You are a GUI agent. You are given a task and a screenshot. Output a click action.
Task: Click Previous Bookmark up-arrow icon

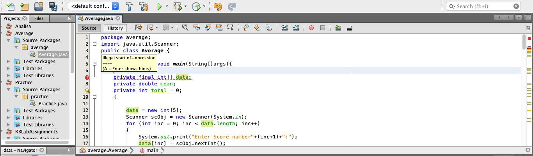pos(246,28)
